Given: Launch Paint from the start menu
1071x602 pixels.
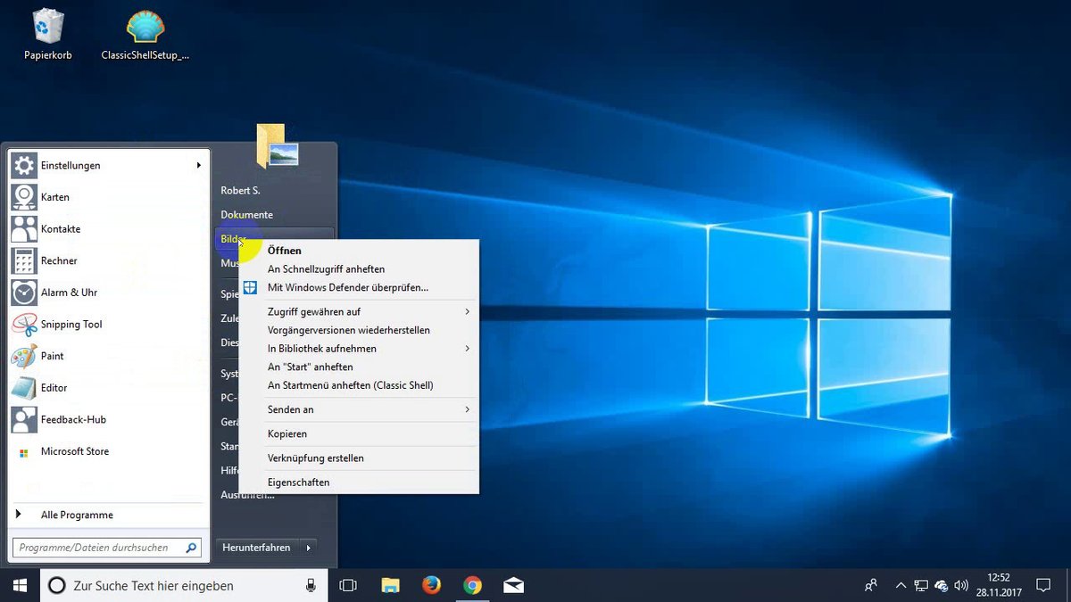Looking at the screenshot, I should point(51,356).
